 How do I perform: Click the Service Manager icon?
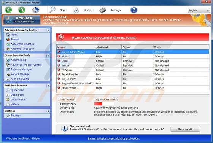tap(8, 74)
